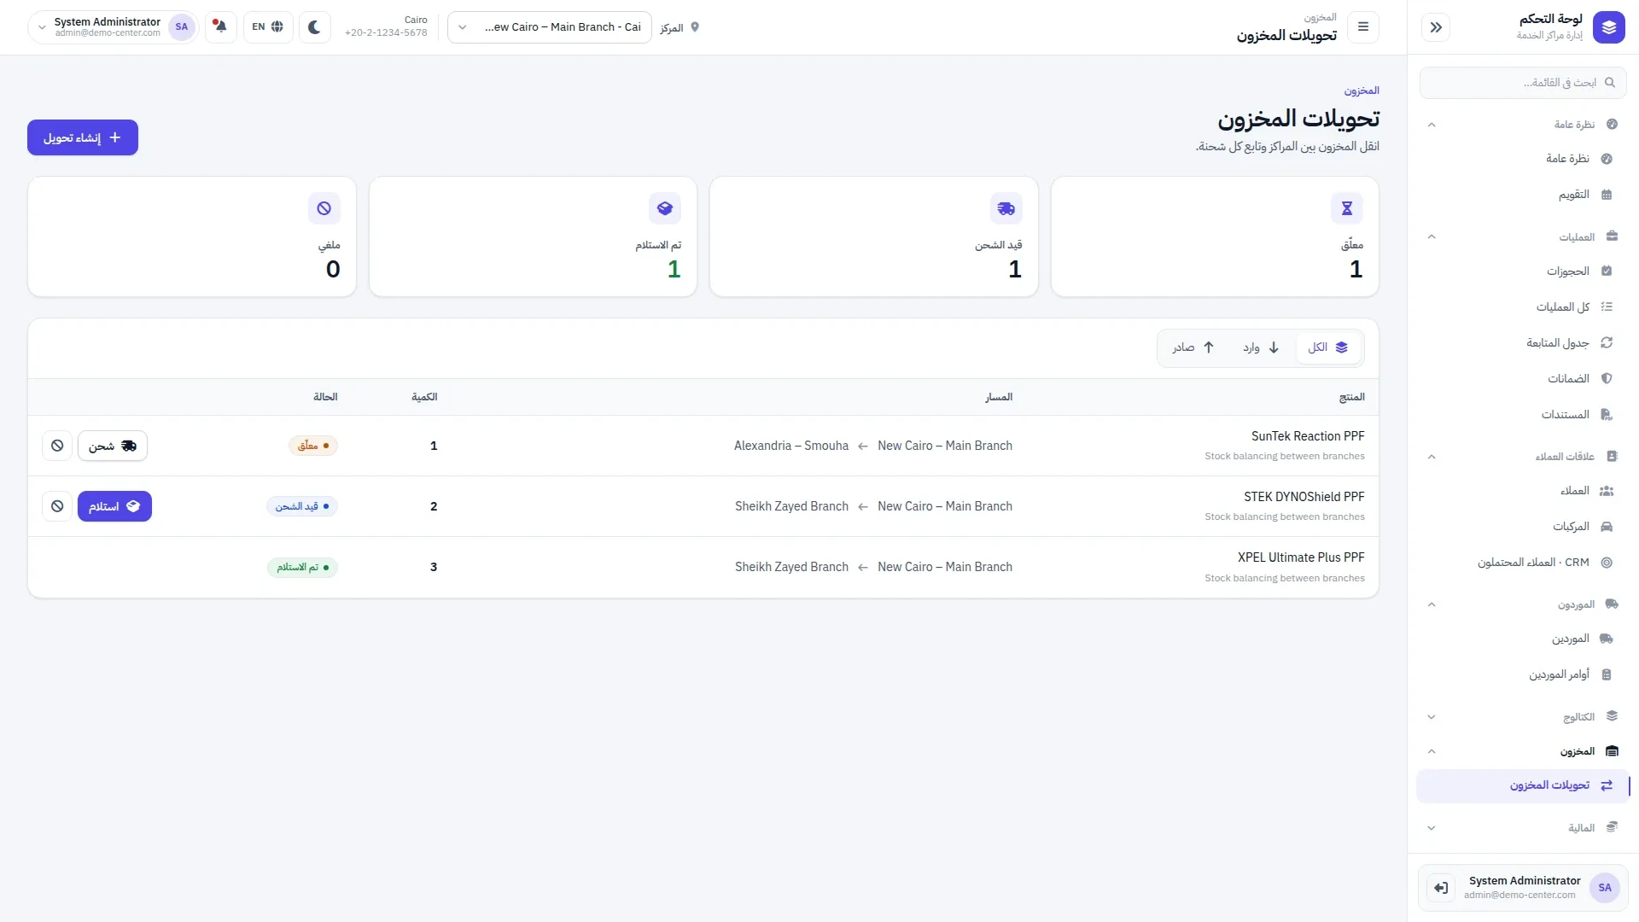Click المخزون breadcrumb link
The height and width of the screenshot is (922, 1639).
click(1362, 90)
